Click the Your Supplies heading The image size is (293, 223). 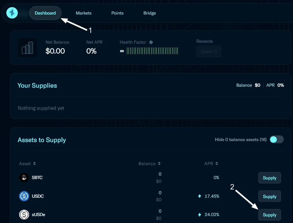pos(37,85)
